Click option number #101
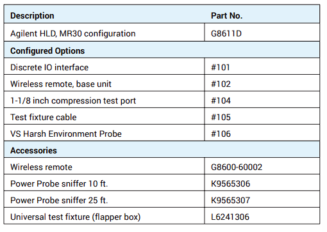 pos(221,68)
